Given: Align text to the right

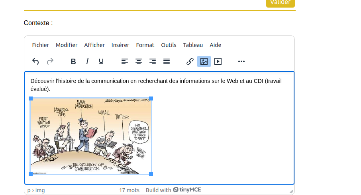Looking at the screenshot, I should click(x=153, y=61).
